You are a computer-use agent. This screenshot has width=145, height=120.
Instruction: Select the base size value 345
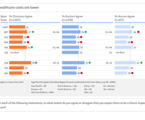coord(6,48)
